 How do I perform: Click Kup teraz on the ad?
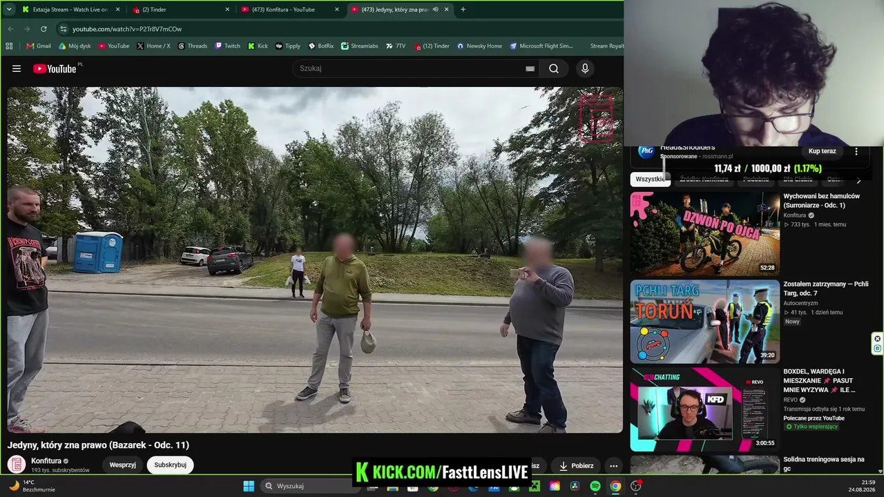pyautogui.click(x=822, y=151)
